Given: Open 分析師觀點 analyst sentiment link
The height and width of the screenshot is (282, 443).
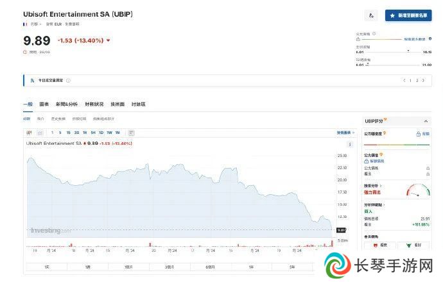Looking at the screenshot, I should (374, 204).
